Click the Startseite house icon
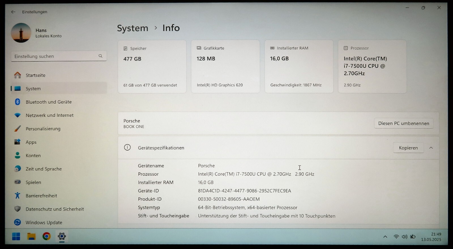The width and height of the screenshot is (453, 249). tap(18, 75)
